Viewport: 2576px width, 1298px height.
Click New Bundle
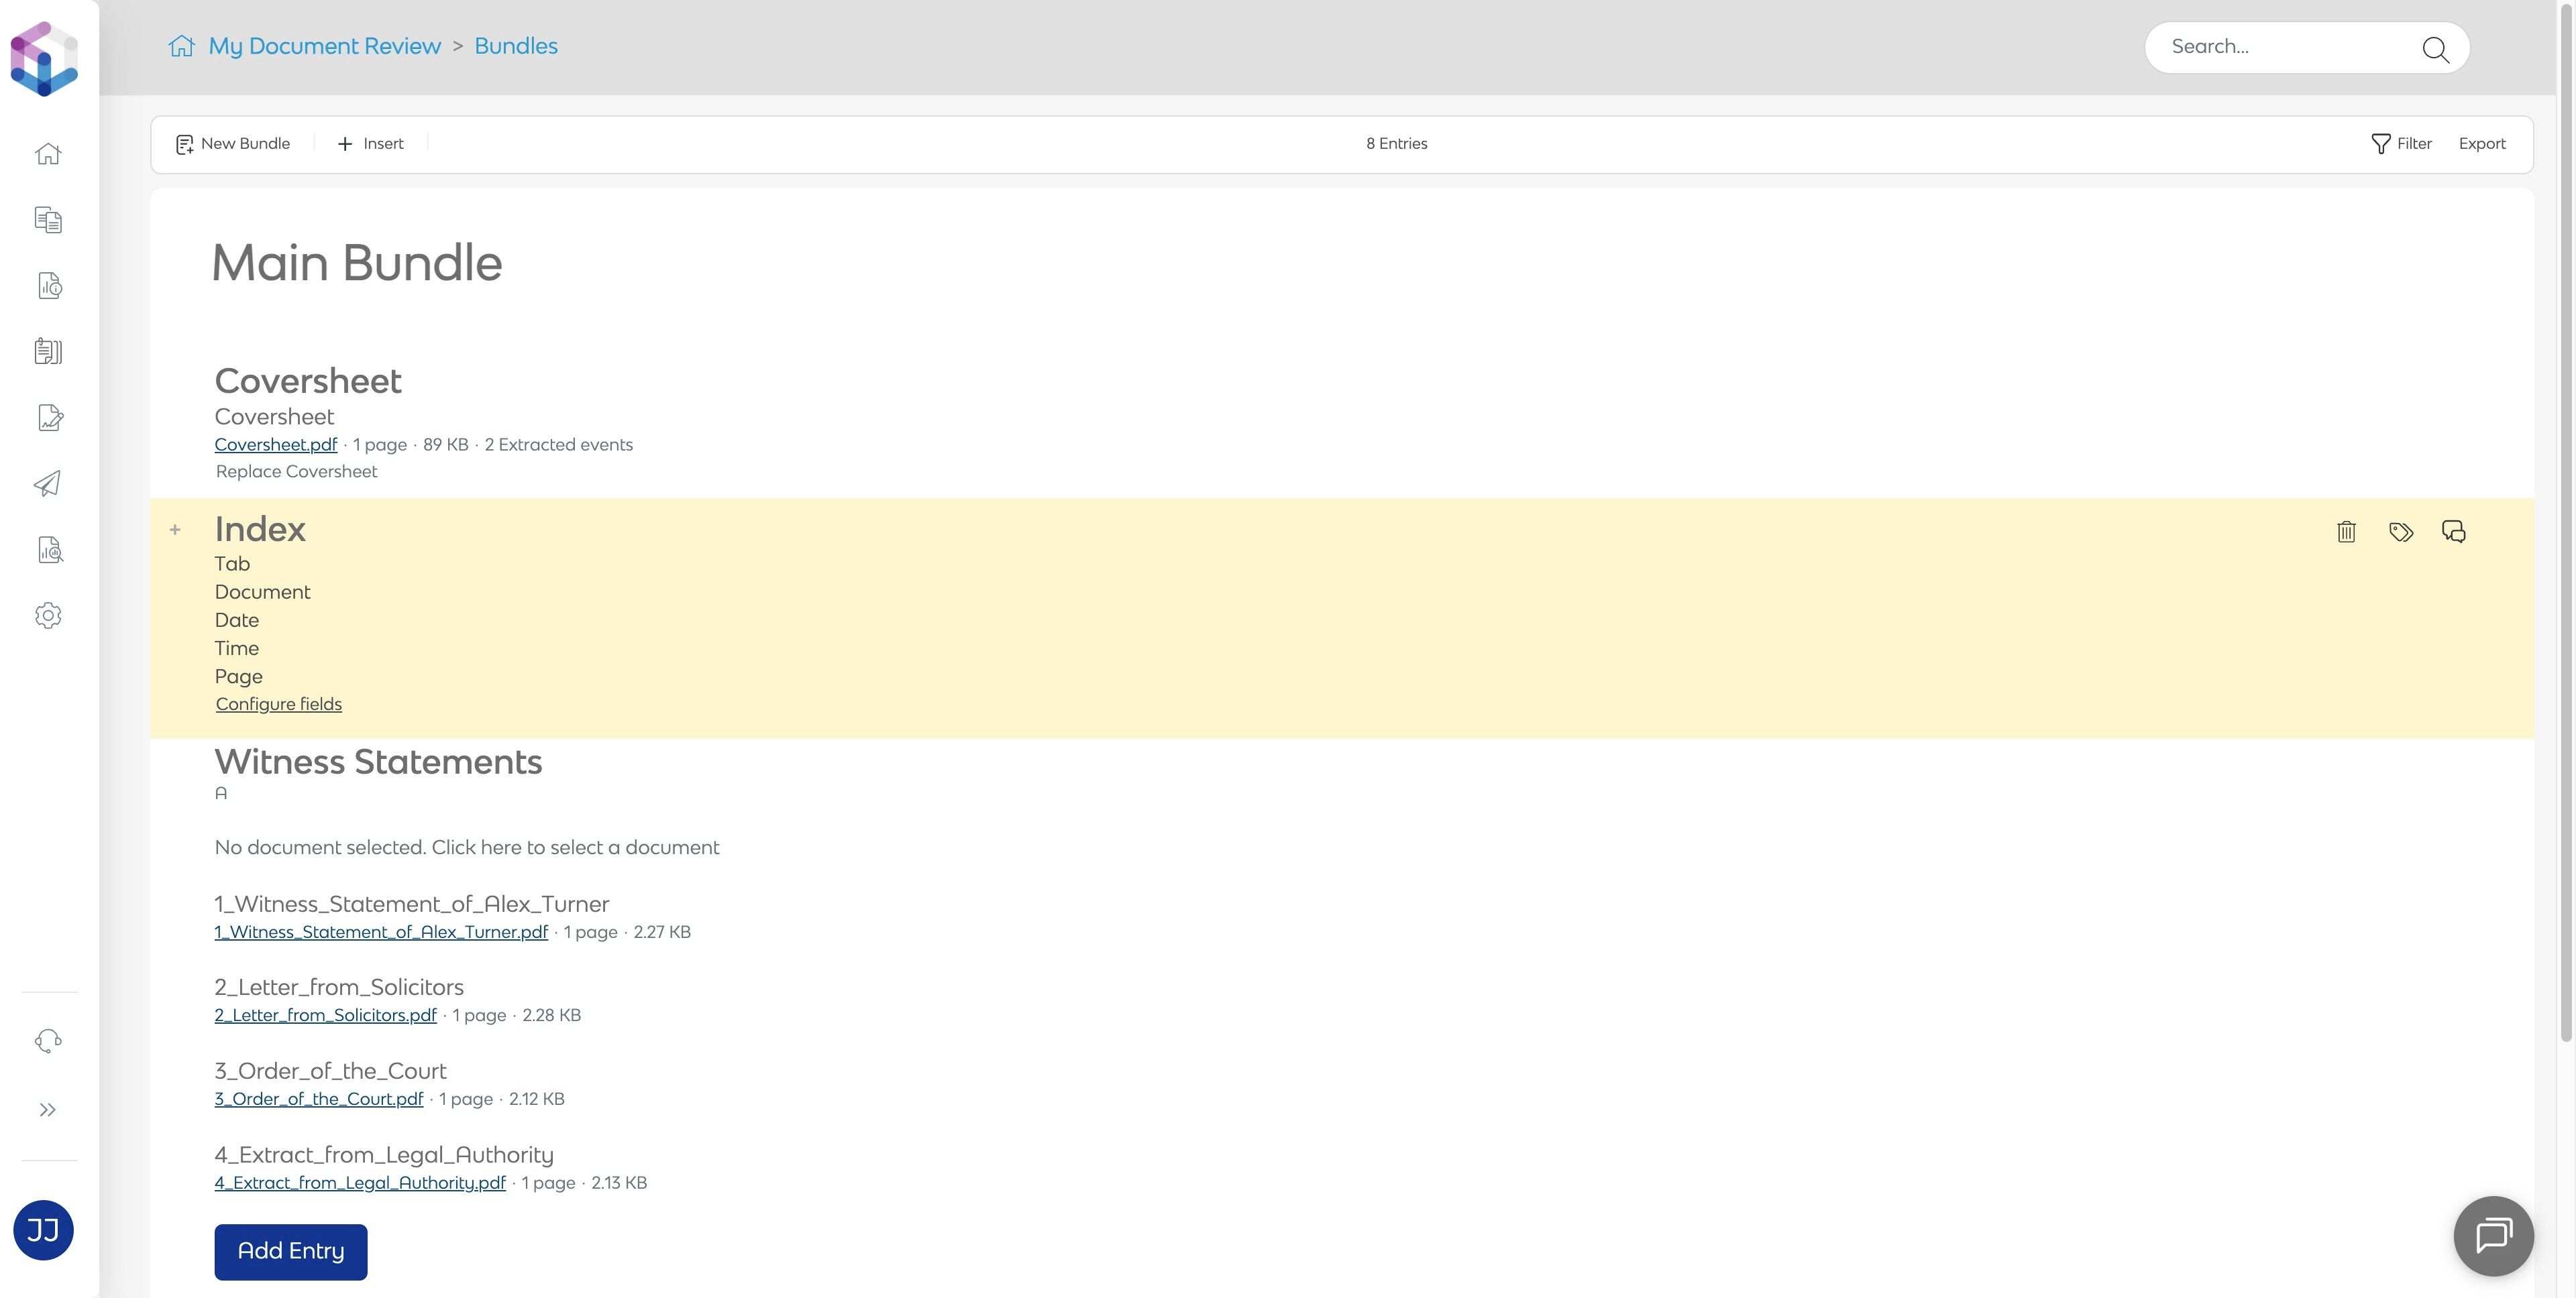[233, 144]
